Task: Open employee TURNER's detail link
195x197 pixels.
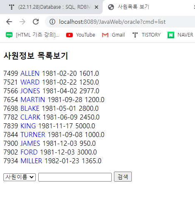Action: pos(33,135)
